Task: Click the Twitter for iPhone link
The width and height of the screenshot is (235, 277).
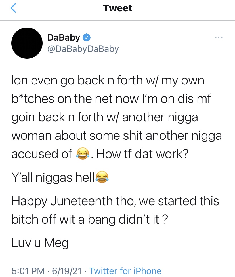Action: (x=125, y=271)
